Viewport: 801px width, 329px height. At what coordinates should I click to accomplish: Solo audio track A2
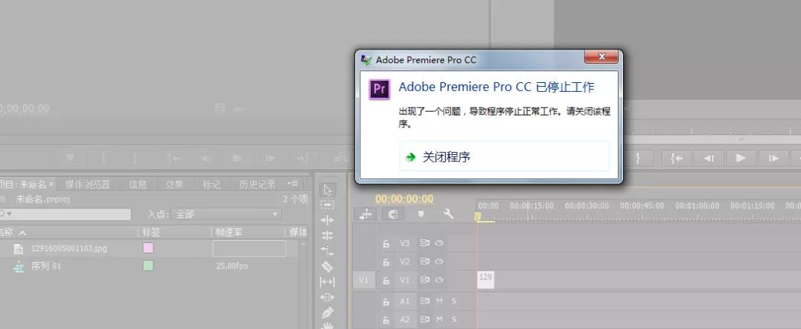click(x=454, y=320)
